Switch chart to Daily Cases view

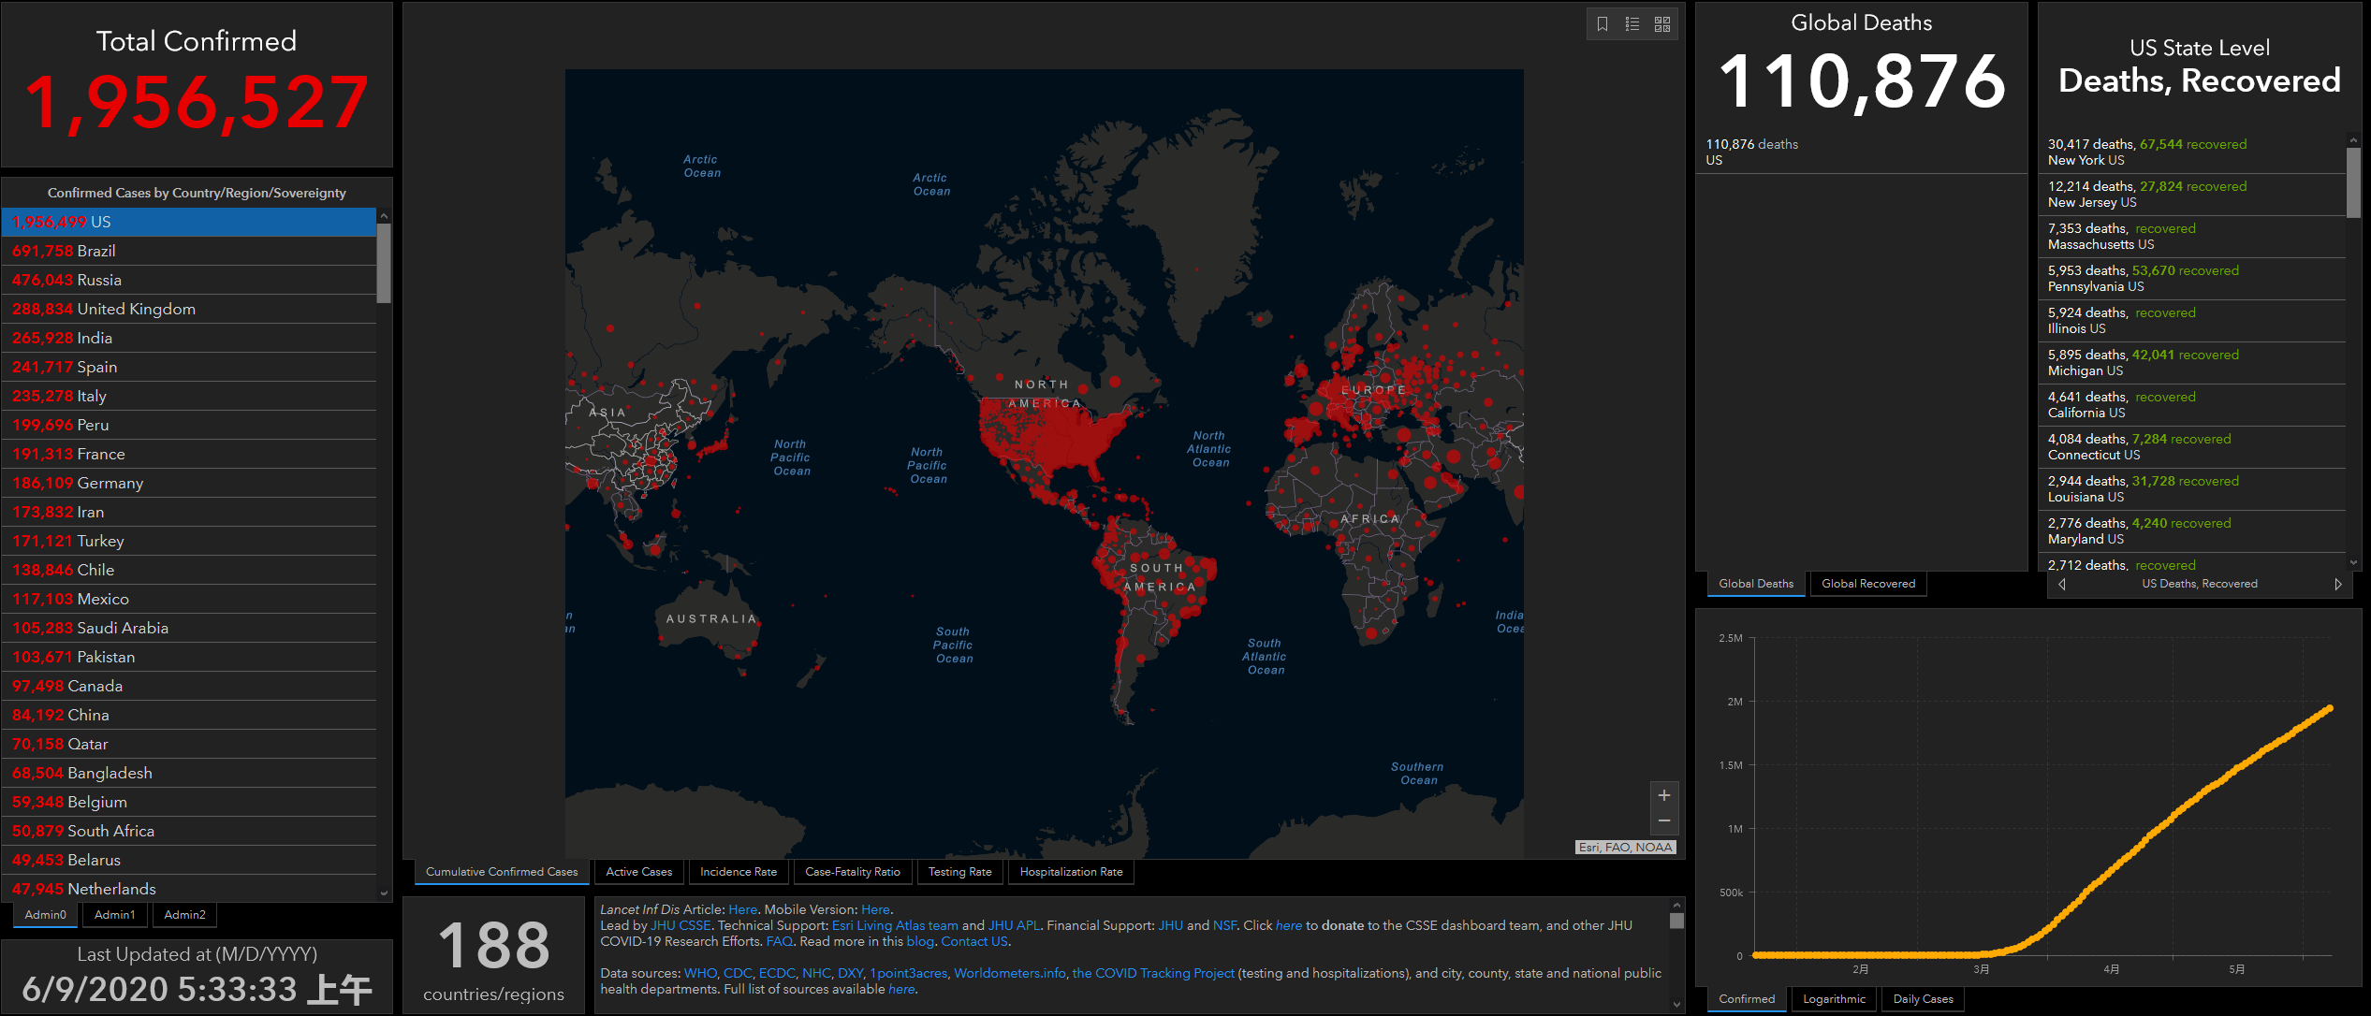click(1923, 998)
